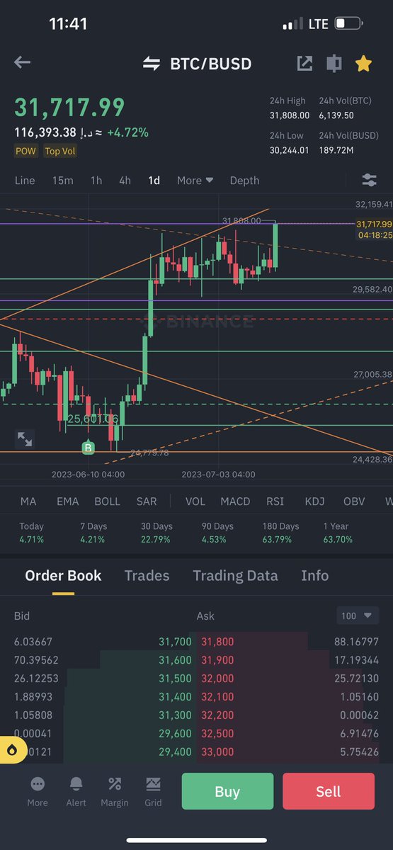
Task: Open the Order Book tab
Action: [x=63, y=576]
